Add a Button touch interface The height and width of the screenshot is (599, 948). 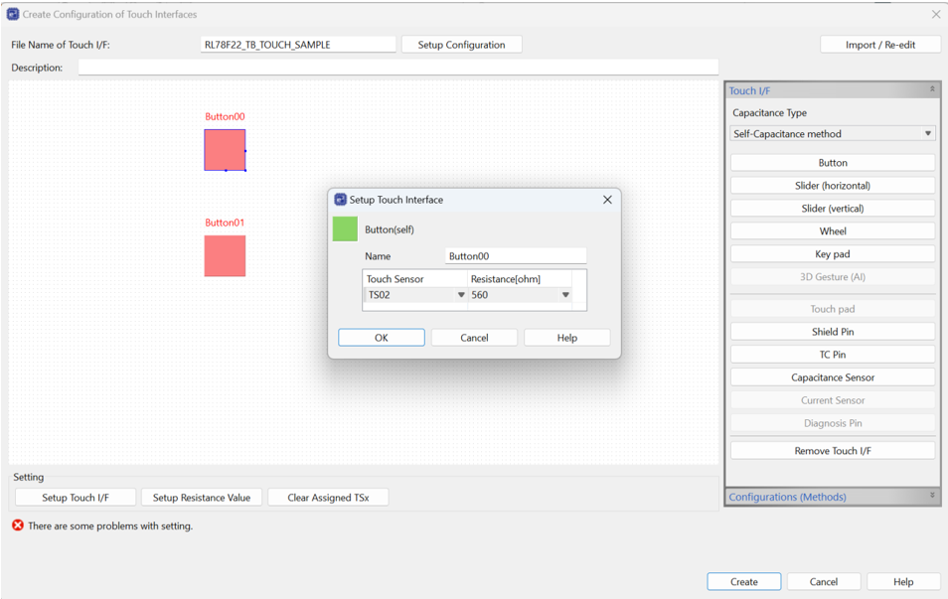[x=833, y=163]
